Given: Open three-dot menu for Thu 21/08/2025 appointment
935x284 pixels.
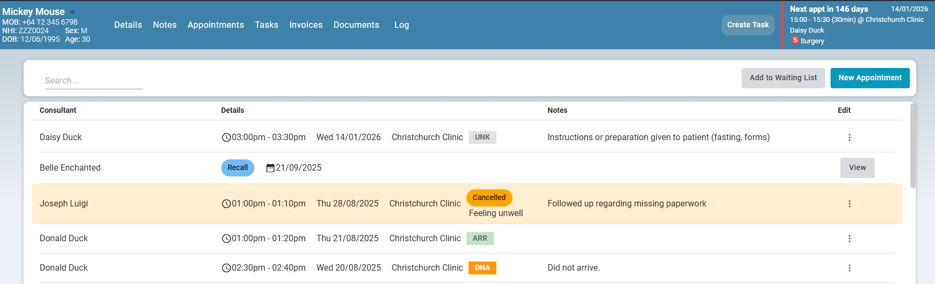Looking at the screenshot, I should [849, 239].
